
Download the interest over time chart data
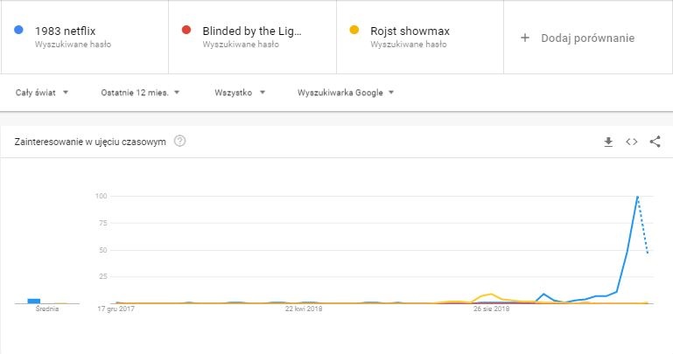(608, 142)
